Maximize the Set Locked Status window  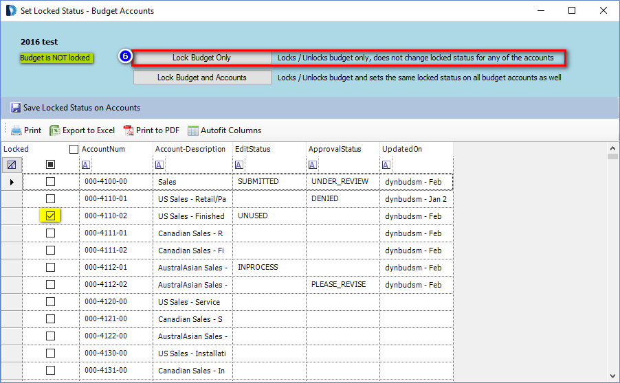coord(572,10)
